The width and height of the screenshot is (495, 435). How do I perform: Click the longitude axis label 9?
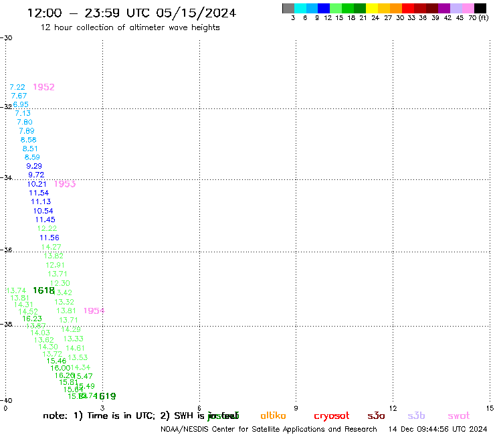tap(296, 408)
